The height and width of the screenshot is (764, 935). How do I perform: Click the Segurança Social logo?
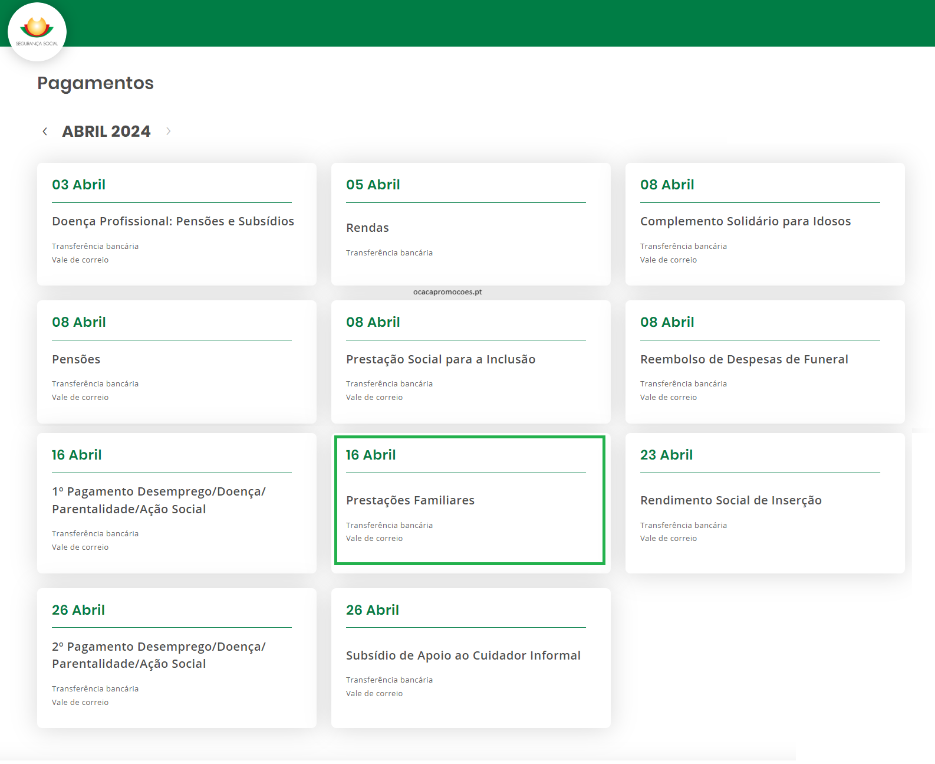pyautogui.click(x=37, y=32)
